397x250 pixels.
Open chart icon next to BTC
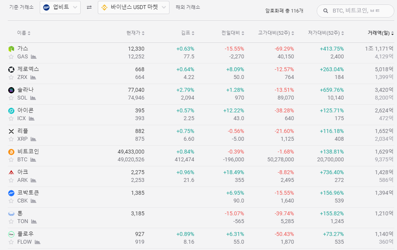[33, 160]
